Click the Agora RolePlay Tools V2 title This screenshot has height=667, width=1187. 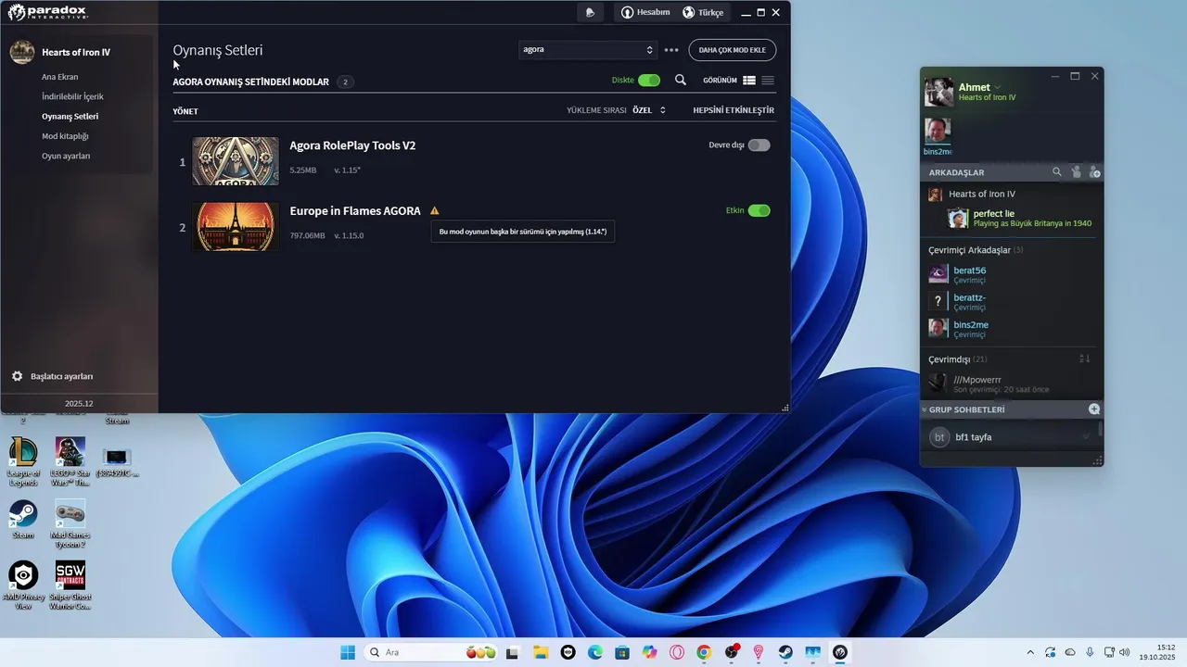(352, 145)
